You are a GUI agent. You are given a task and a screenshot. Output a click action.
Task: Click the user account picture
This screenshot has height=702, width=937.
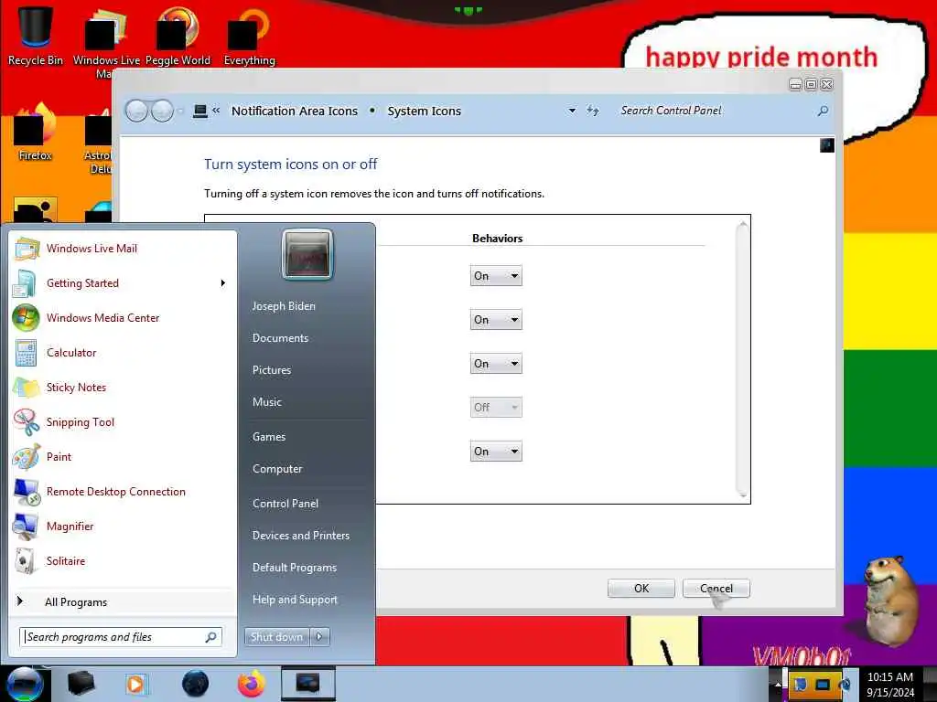(307, 255)
